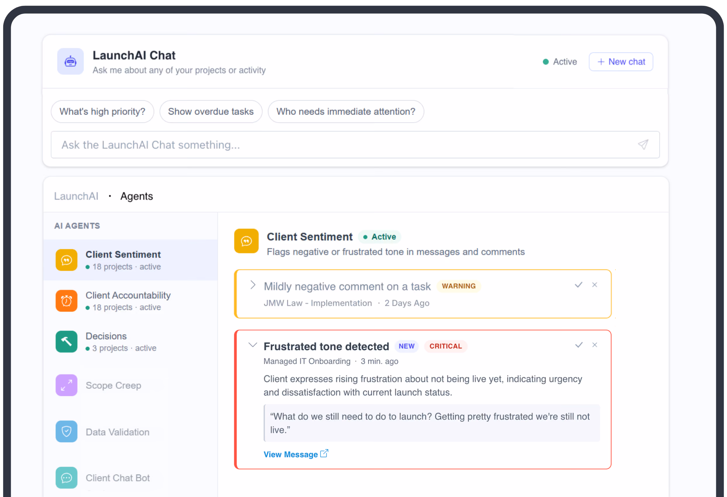The height and width of the screenshot is (497, 727).
Task: Click the quoted client message block
Action: (x=432, y=423)
